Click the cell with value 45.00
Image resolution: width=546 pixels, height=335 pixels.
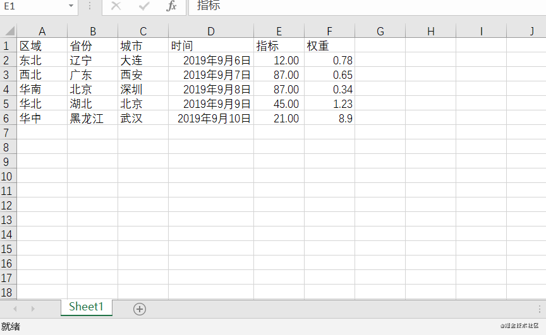click(x=279, y=103)
